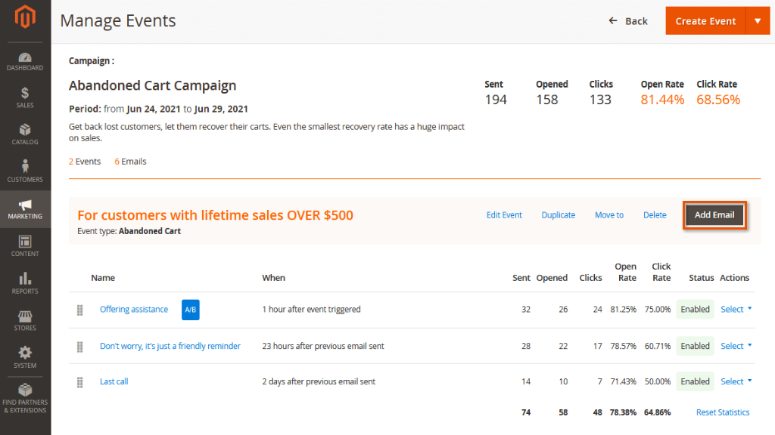The height and width of the screenshot is (435, 775).
Task: Grab the drag handle for Offering assistance row
Action: click(79, 310)
